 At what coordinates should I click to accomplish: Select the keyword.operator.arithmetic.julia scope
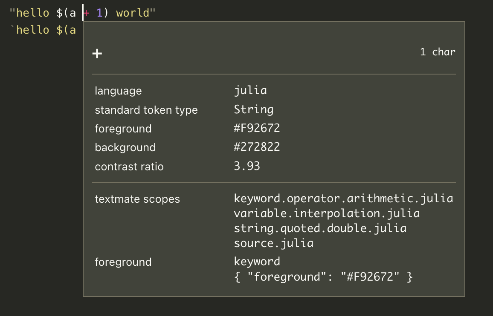coord(343,199)
